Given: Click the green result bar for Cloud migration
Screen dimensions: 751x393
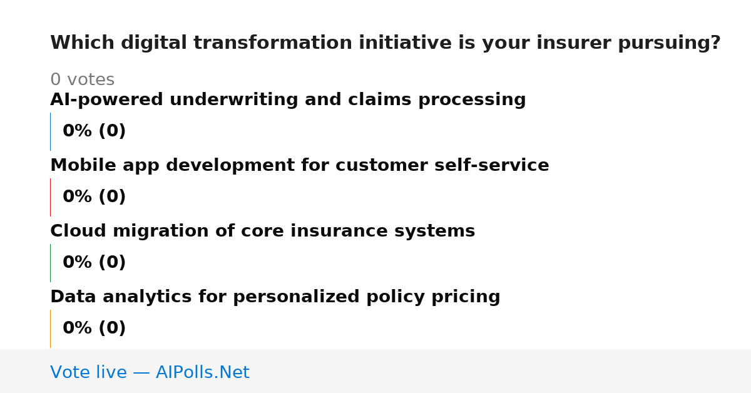Looking at the screenshot, I should pos(50,263).
